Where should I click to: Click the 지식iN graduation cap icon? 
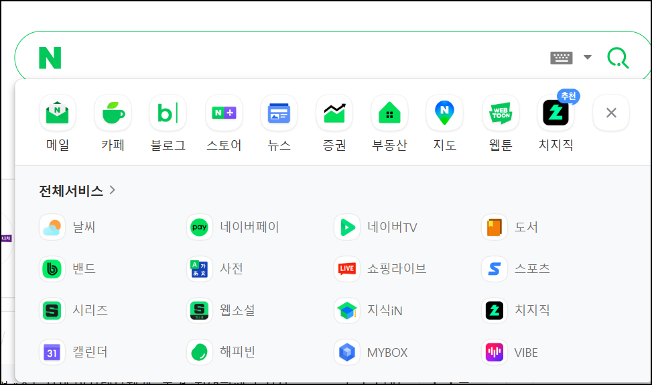coord(347,311)
